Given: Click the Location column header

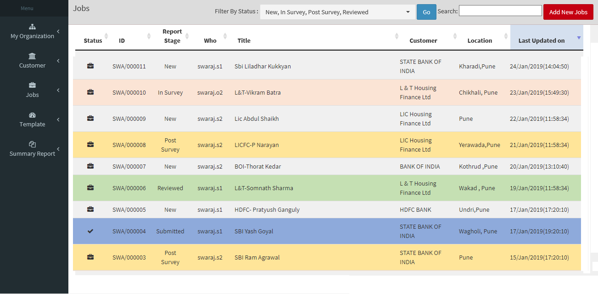Looking at the screenshot, I should (x=480, y=40).
